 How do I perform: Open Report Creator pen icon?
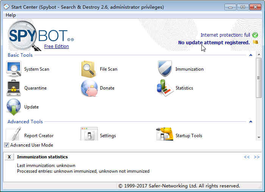[14, 134]
